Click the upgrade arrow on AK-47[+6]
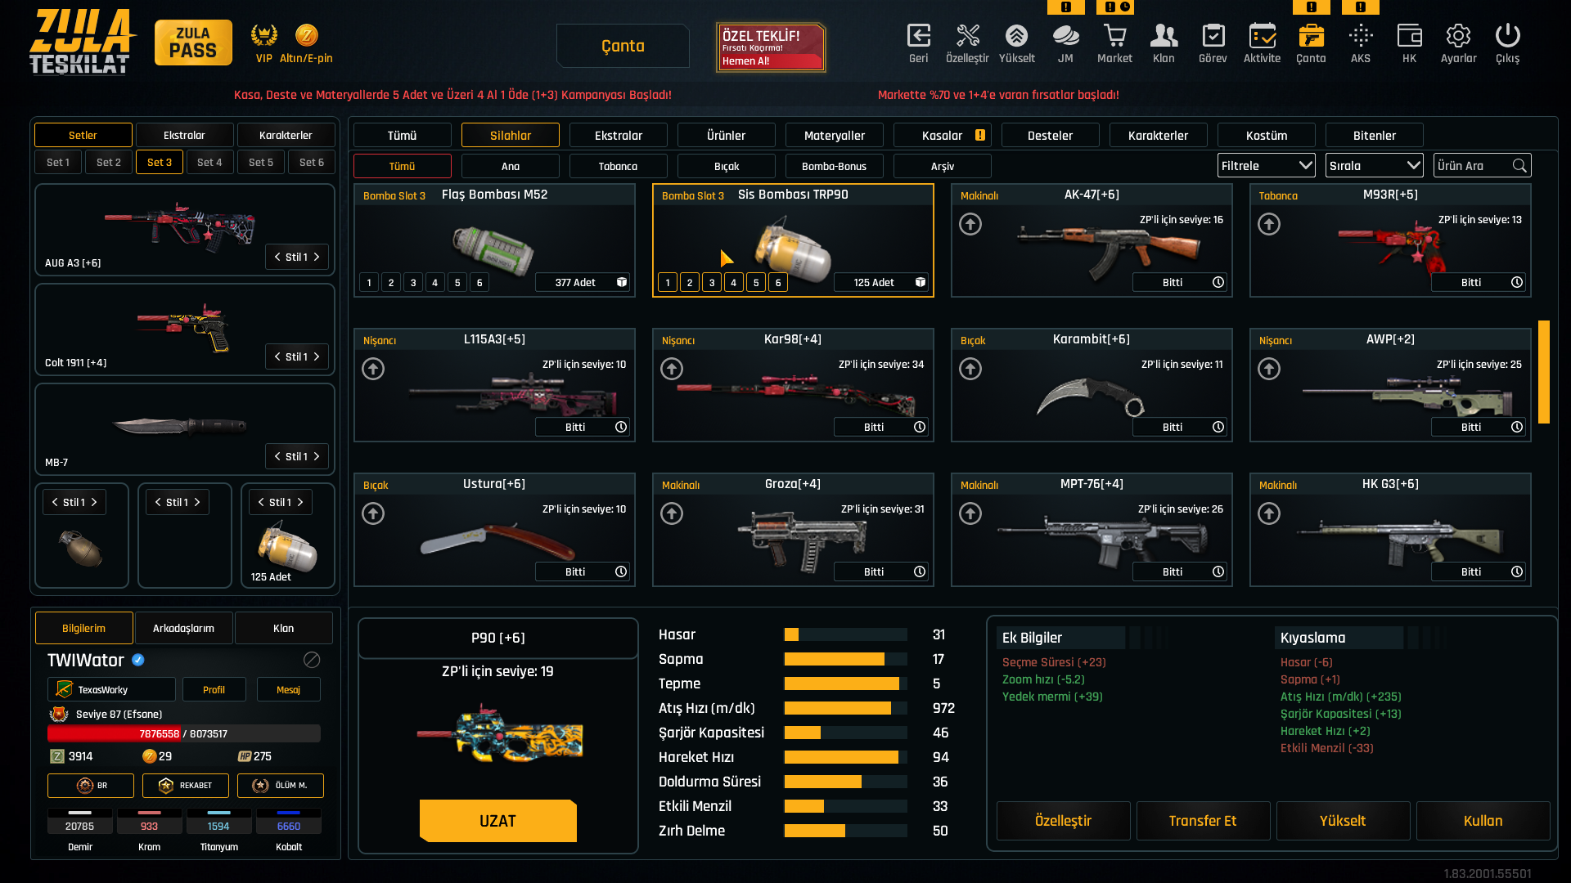 [x=970, y=224]
